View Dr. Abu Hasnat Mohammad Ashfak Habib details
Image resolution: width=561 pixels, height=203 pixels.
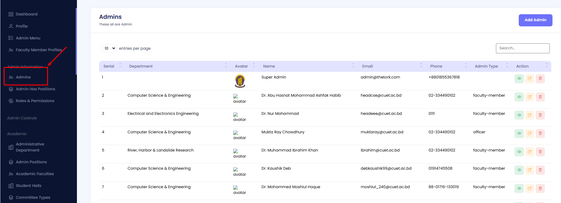pyautogui.click(x=519, y=97)
